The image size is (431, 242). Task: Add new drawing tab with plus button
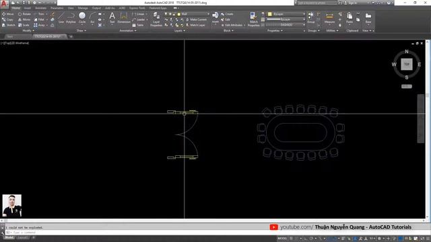click(x=71, y=36)
